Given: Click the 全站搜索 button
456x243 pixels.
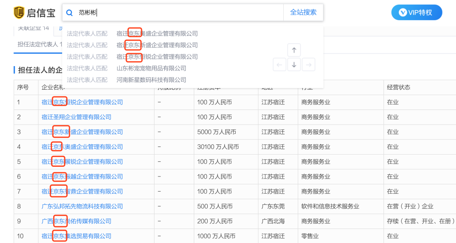Looking at the screenshot, I should click(303, 12).
